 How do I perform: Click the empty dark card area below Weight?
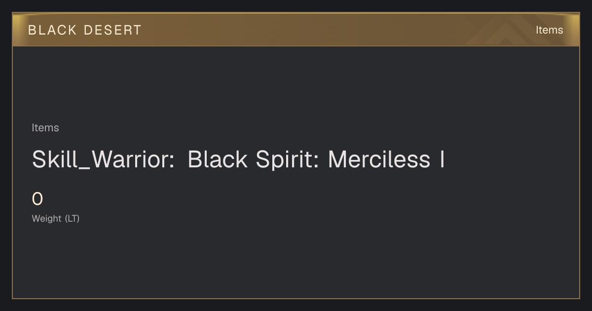coord(296,262)
